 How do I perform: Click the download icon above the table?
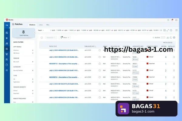(x=168, y=38)
